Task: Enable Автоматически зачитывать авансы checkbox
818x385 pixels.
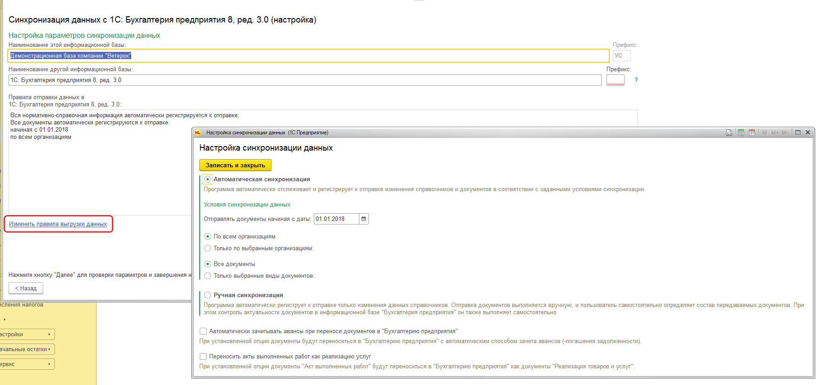Action: tap(203, 331)
